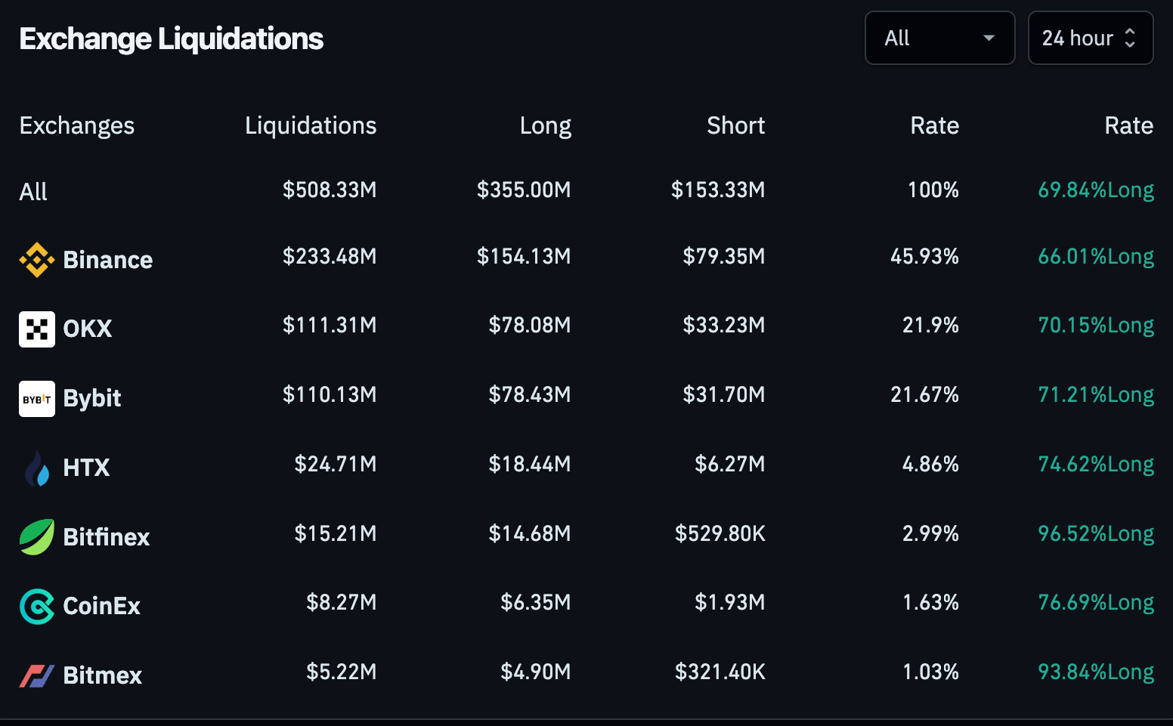Click the CoinEx circular logo
The image size is (1173, 726).
coord(36,607)
